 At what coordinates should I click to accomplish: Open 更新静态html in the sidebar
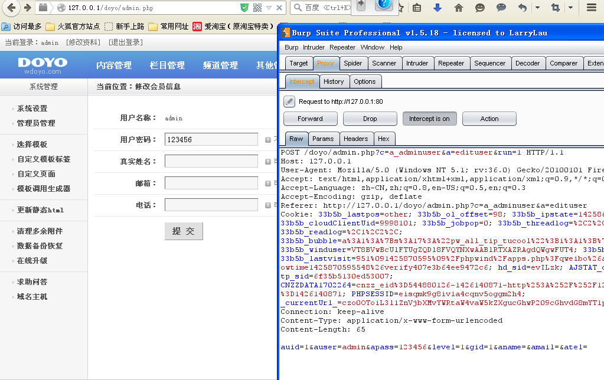[40, 210]
